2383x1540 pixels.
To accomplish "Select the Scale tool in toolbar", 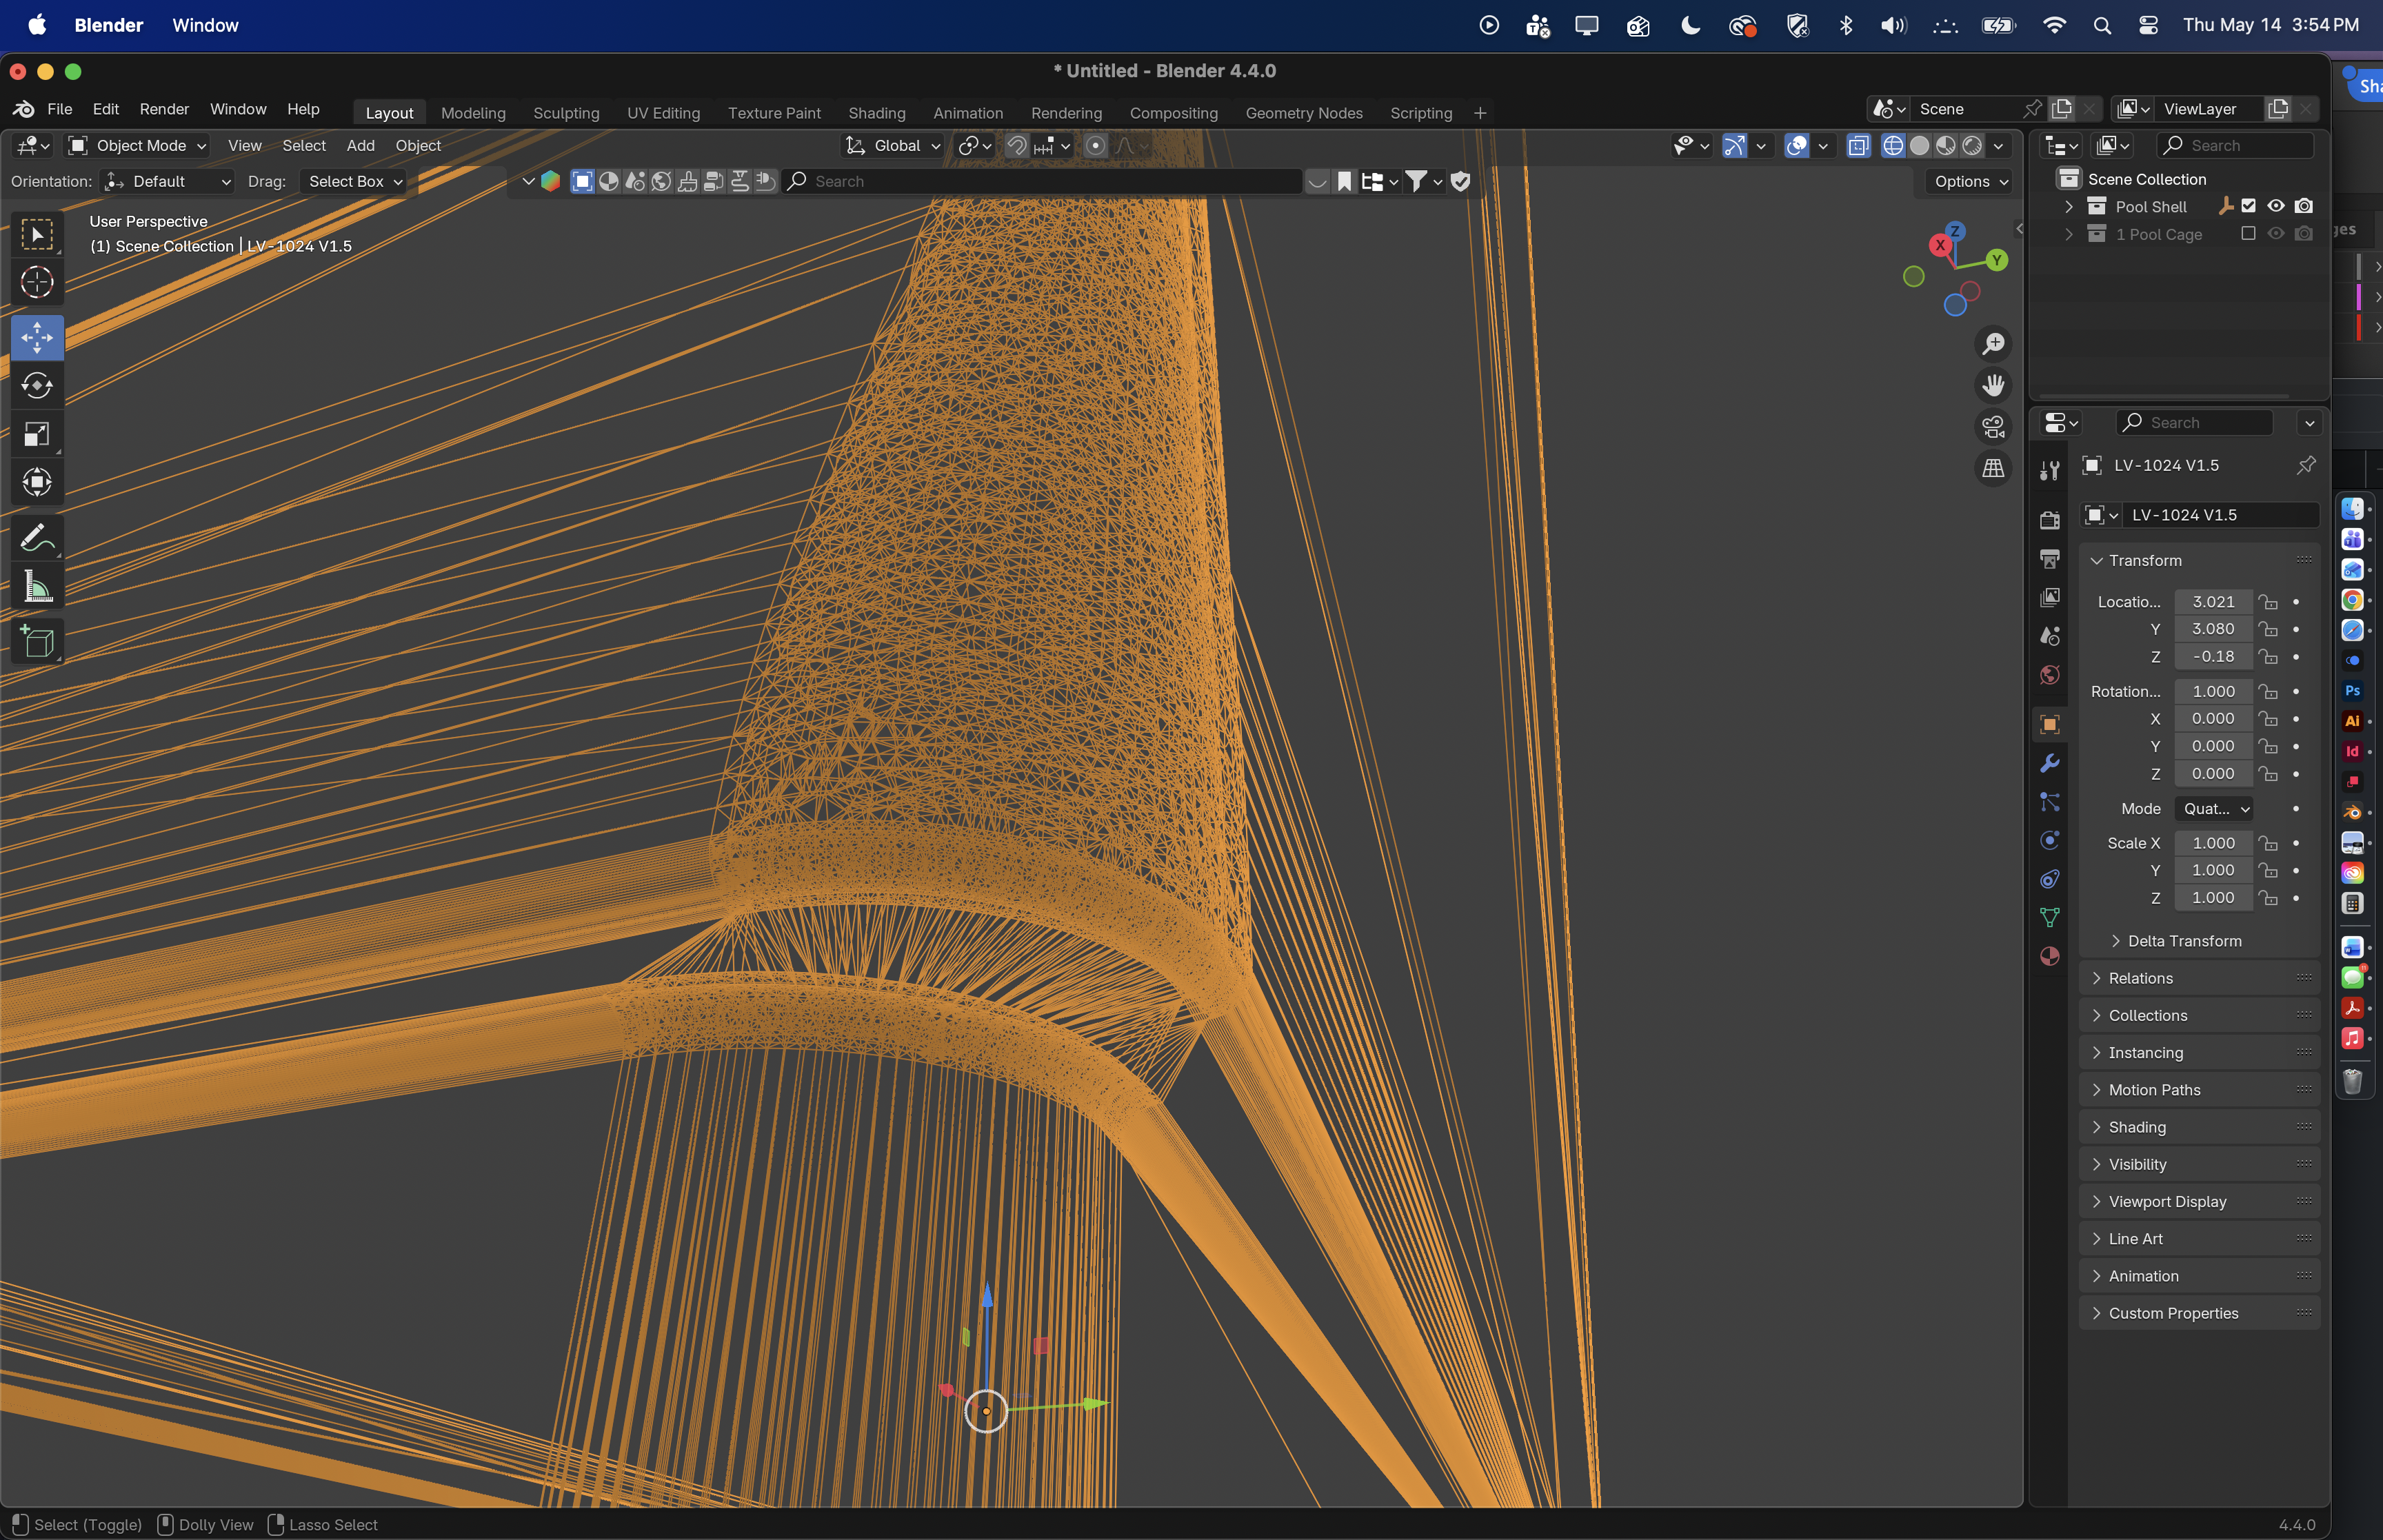I will pos(37,434).
